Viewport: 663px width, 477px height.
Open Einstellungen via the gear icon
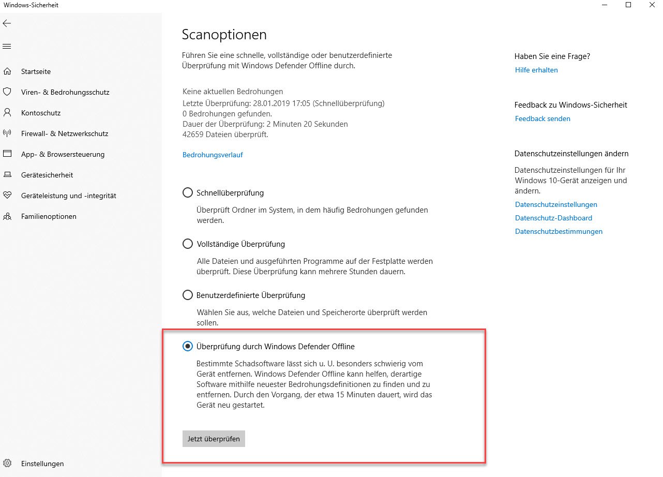pyautogui.click(x=7, y=464)
